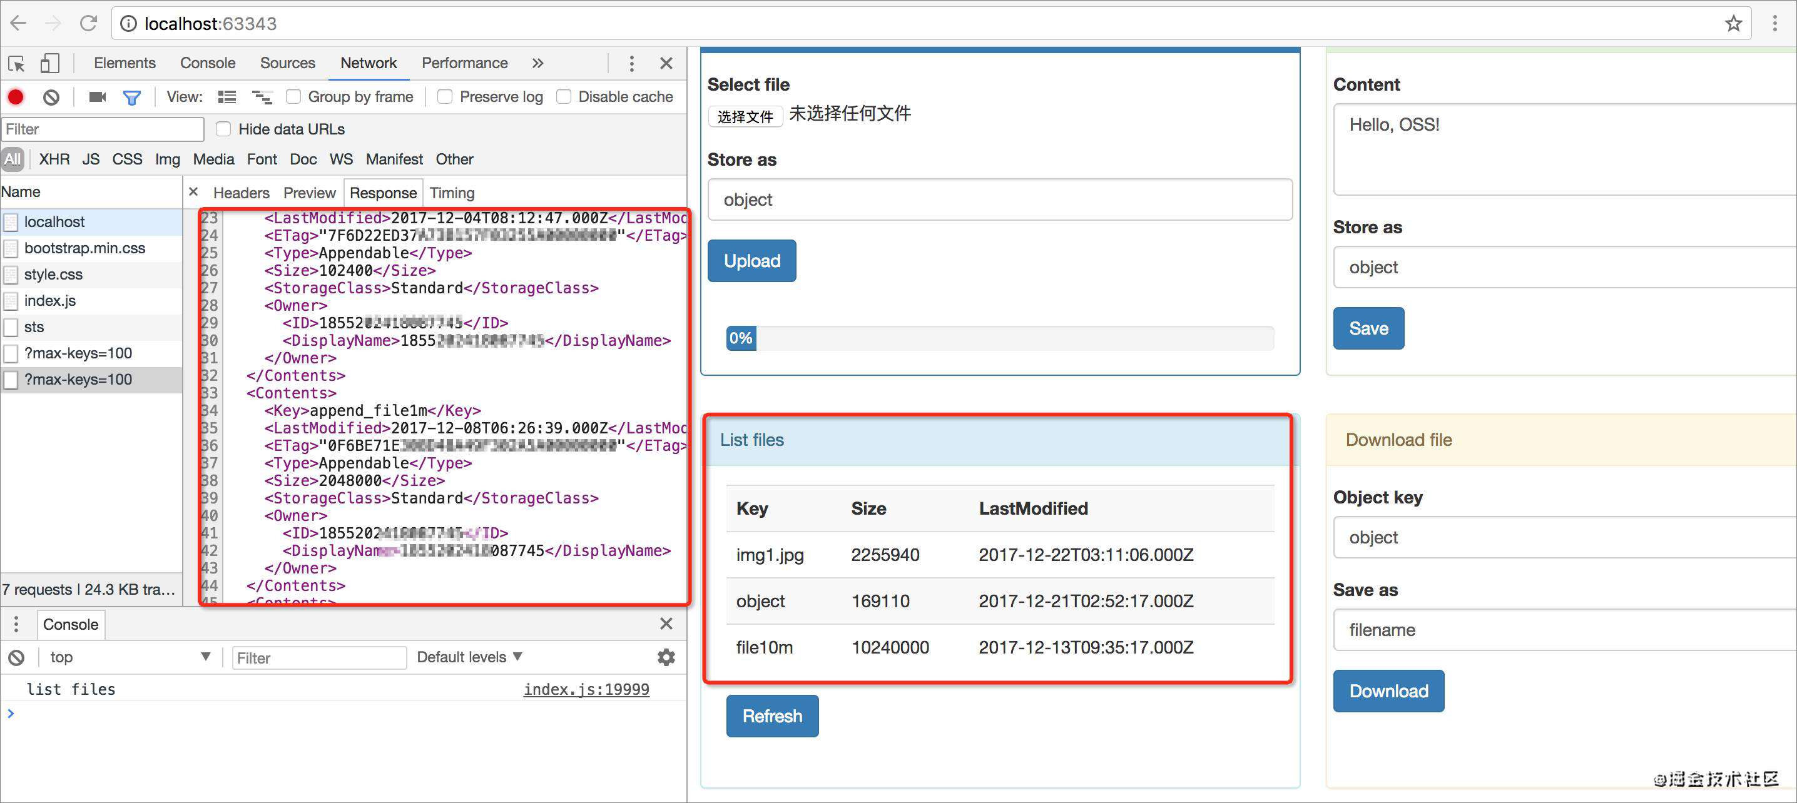Click the Upload button

751,261
